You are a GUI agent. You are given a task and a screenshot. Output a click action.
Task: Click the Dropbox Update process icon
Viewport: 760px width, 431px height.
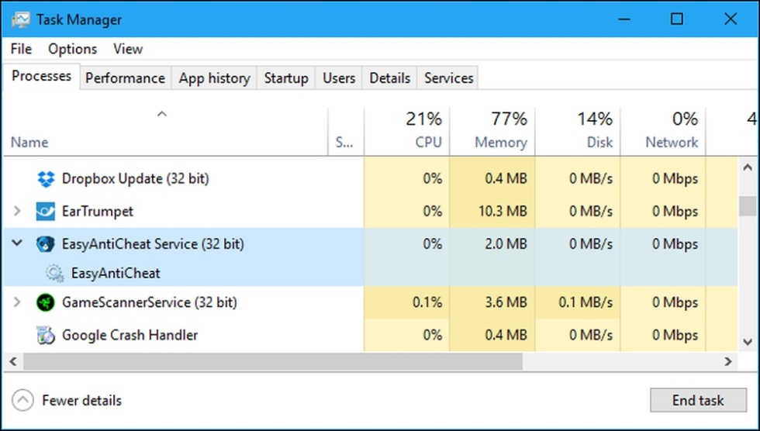[46, 179]
